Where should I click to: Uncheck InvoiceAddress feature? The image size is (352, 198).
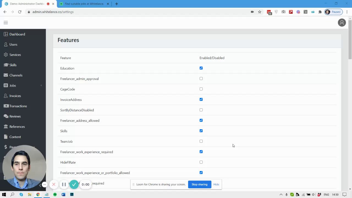click(201, 100)
